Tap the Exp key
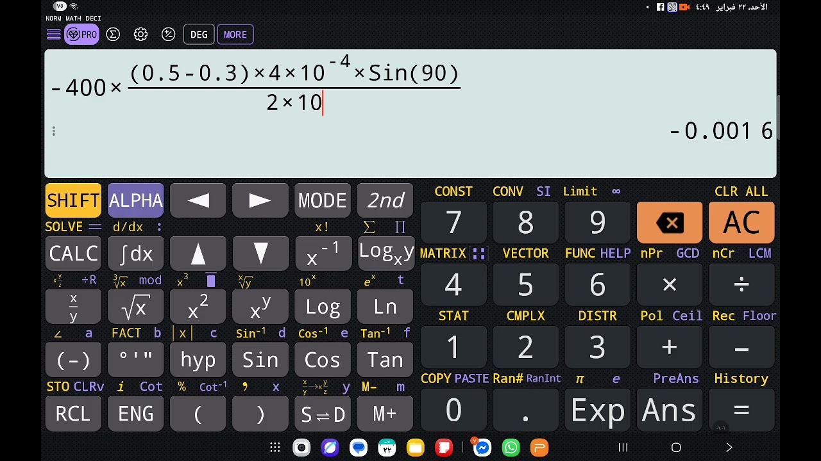Viewport: 821px width, 461px height. pos(597,410)
